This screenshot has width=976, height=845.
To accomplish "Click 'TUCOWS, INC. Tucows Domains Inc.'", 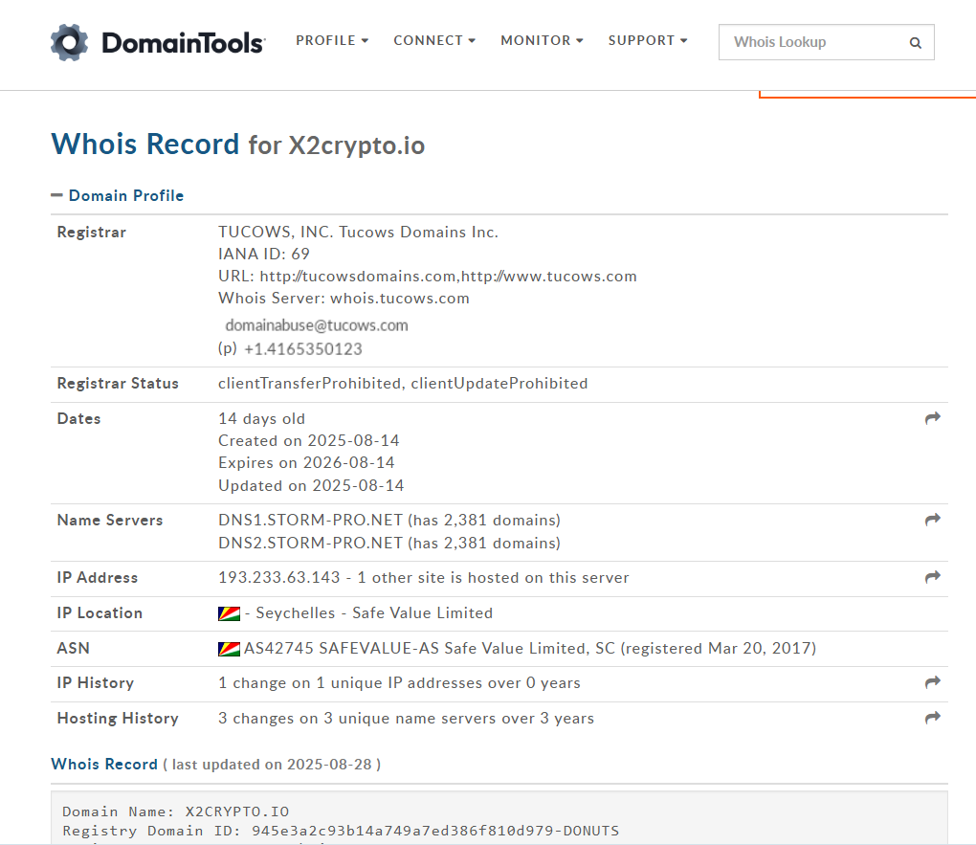I will [x=358, y=233].
